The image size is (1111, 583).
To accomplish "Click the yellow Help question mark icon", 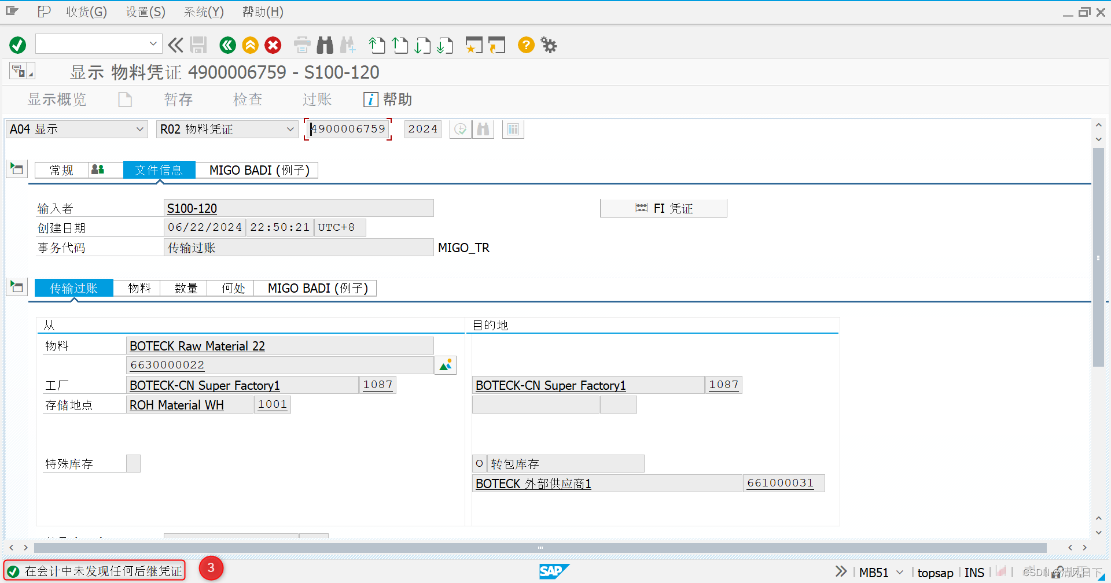I will point(526,45).
